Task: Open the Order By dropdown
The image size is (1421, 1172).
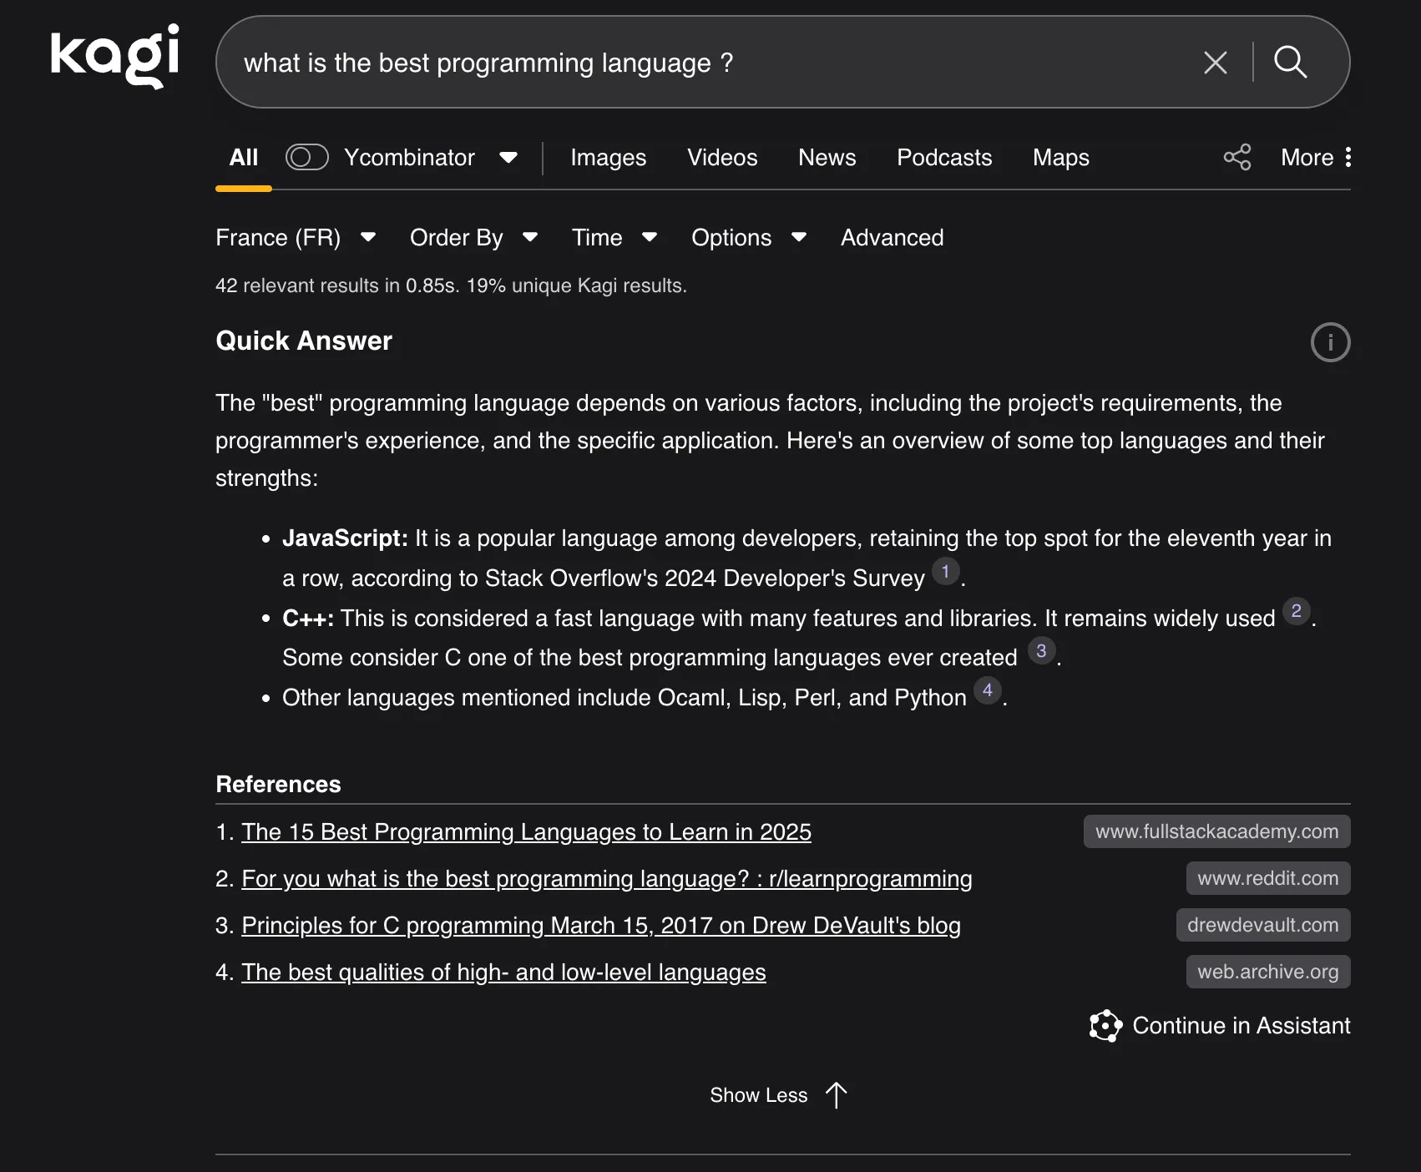Action: [473, 238]
